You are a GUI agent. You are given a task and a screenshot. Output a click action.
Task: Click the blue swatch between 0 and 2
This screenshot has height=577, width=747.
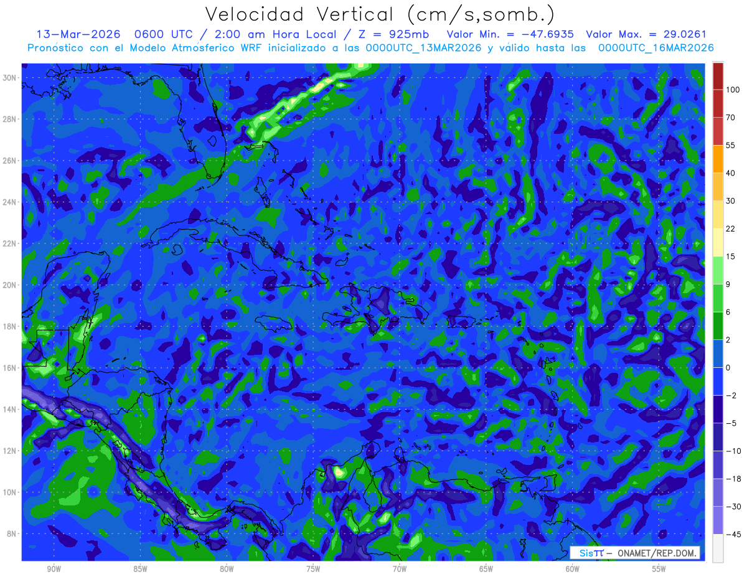pyautogui.click(x=718, y=354)
